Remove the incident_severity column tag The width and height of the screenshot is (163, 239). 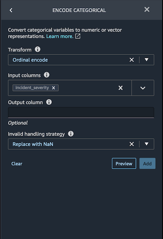[53, 88]
